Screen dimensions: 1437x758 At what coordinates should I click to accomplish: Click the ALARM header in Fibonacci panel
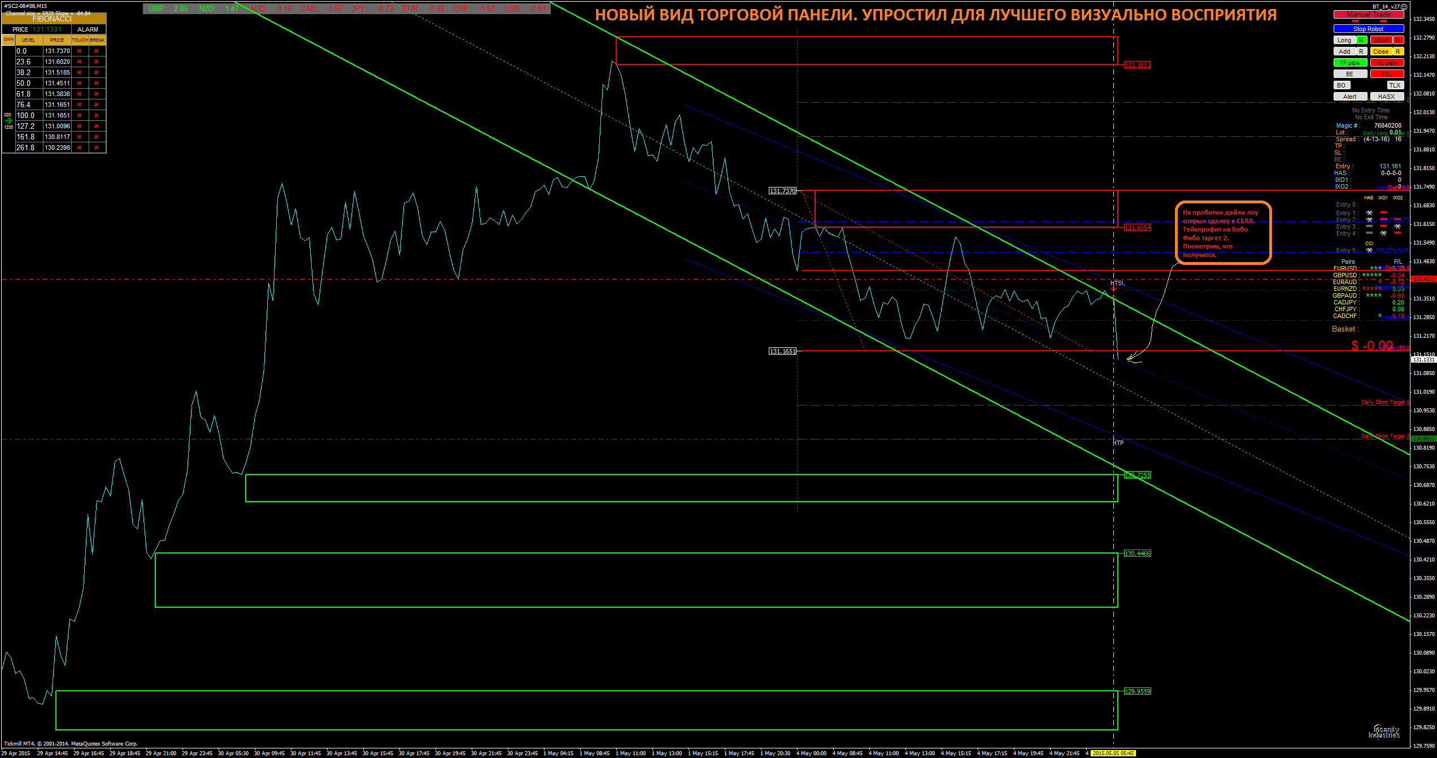pos(88,29)
